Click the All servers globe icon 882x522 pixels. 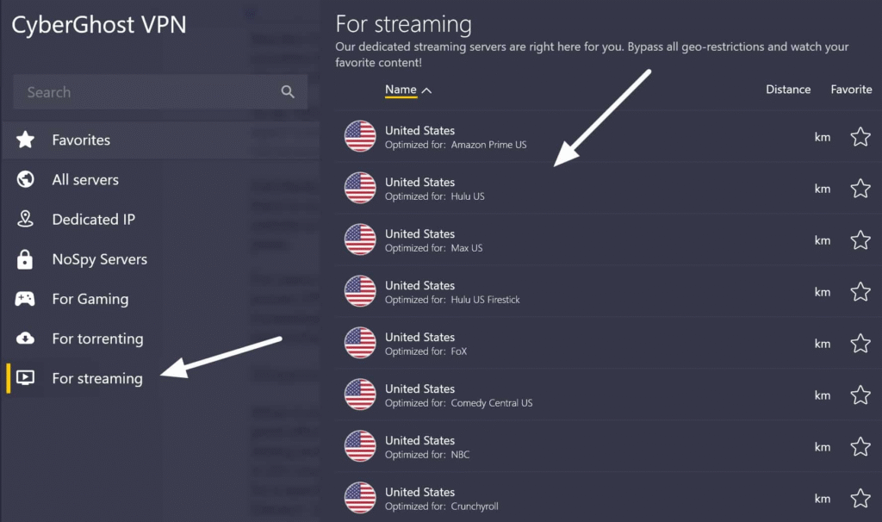(x=26, y=179)
